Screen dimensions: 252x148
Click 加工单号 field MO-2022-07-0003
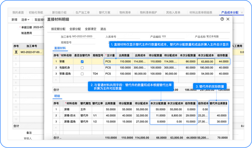tap(83, 37)
